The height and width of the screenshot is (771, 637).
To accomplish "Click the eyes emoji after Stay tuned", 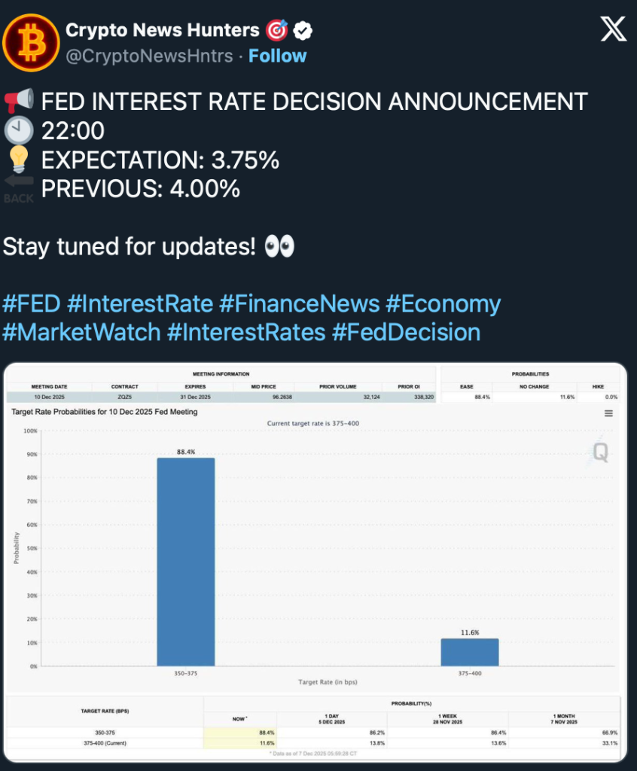I will coord(279,246).
